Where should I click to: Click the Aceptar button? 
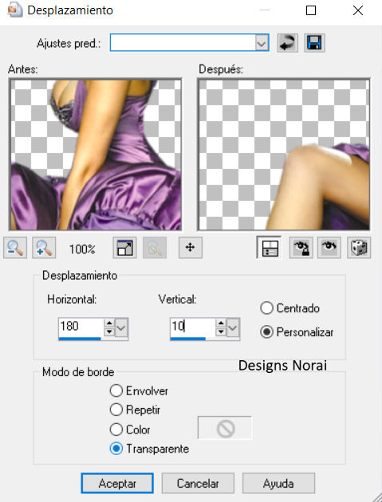coord(117,484)
